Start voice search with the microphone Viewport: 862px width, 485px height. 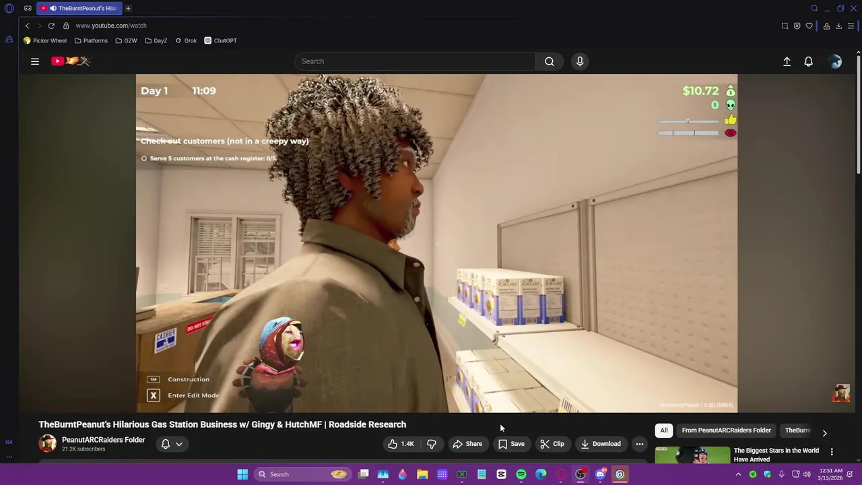580,61
